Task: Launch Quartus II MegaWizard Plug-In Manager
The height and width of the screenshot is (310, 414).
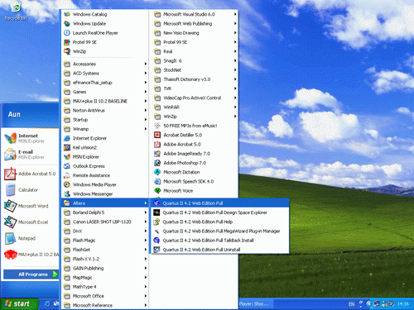Action: pyautogui.click(x=219, y=231)
